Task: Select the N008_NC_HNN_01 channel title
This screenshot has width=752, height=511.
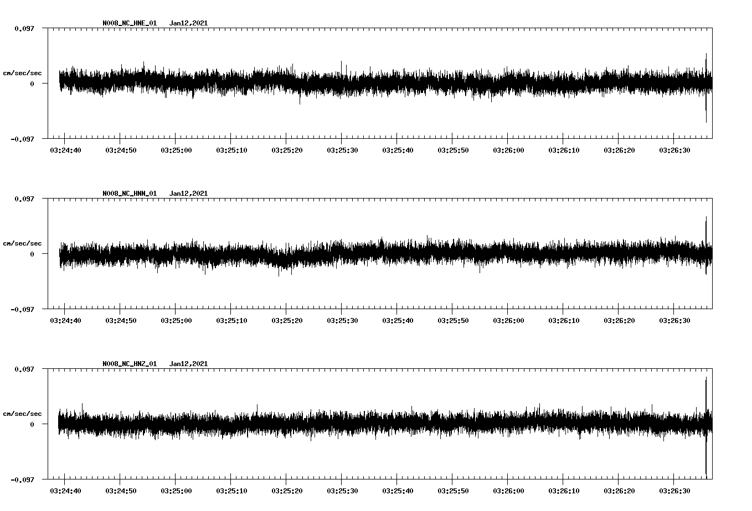Action: click(x=129, y=193)
